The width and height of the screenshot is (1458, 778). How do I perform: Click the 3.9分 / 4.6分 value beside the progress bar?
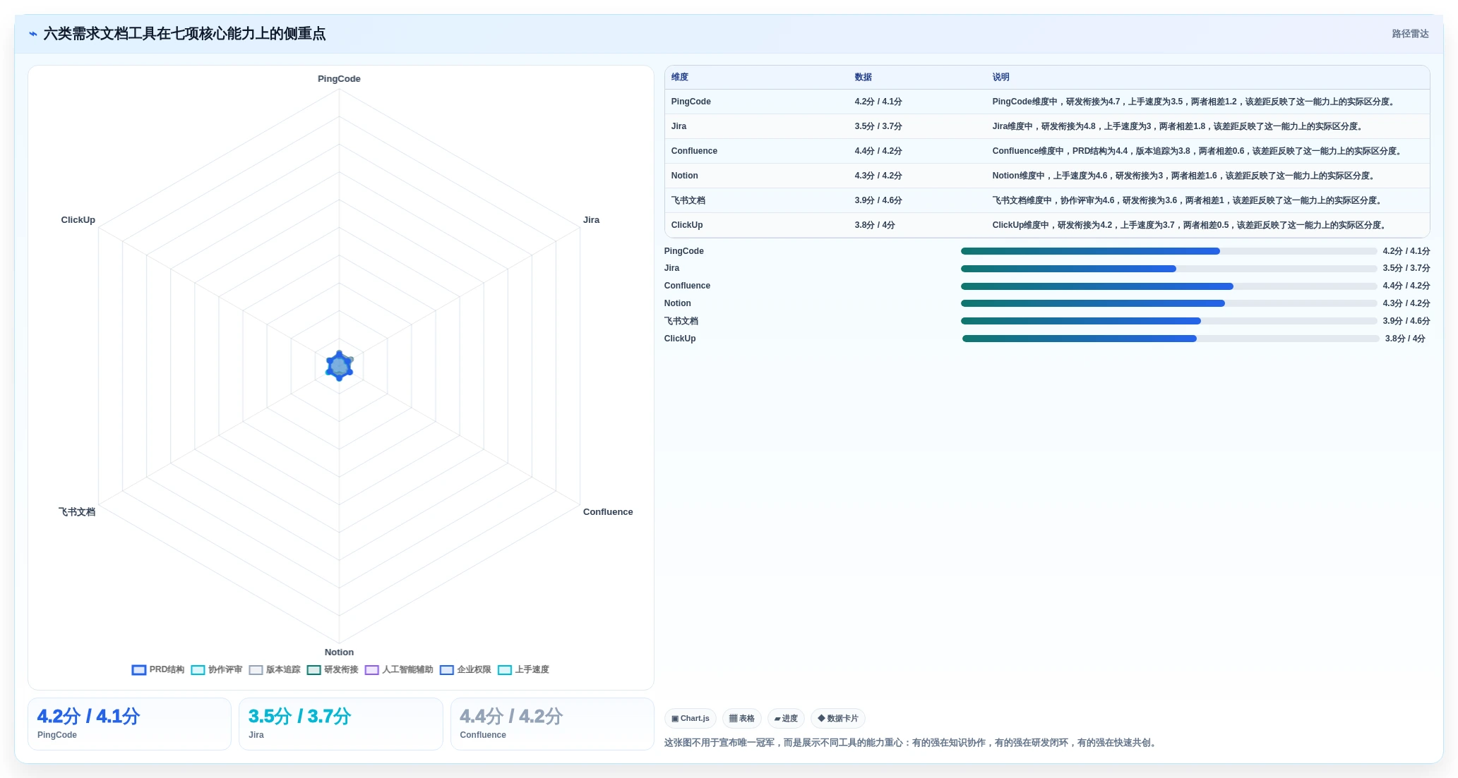[1406, 321]
